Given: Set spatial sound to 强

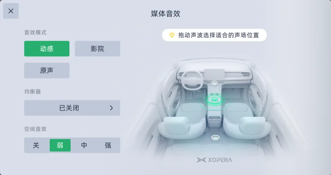Looking at the screenshot, I should tap(108, 145).
